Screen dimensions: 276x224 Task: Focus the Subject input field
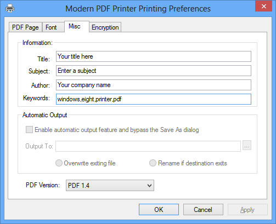154,71
